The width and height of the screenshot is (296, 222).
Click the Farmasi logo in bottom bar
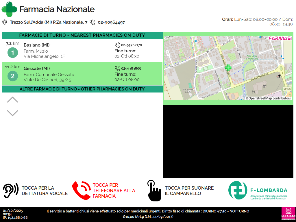(x=288, y=214)
